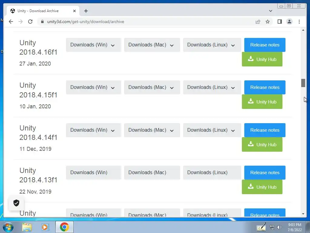
Task: Bookmark this page with star icon
Action: 268,22
